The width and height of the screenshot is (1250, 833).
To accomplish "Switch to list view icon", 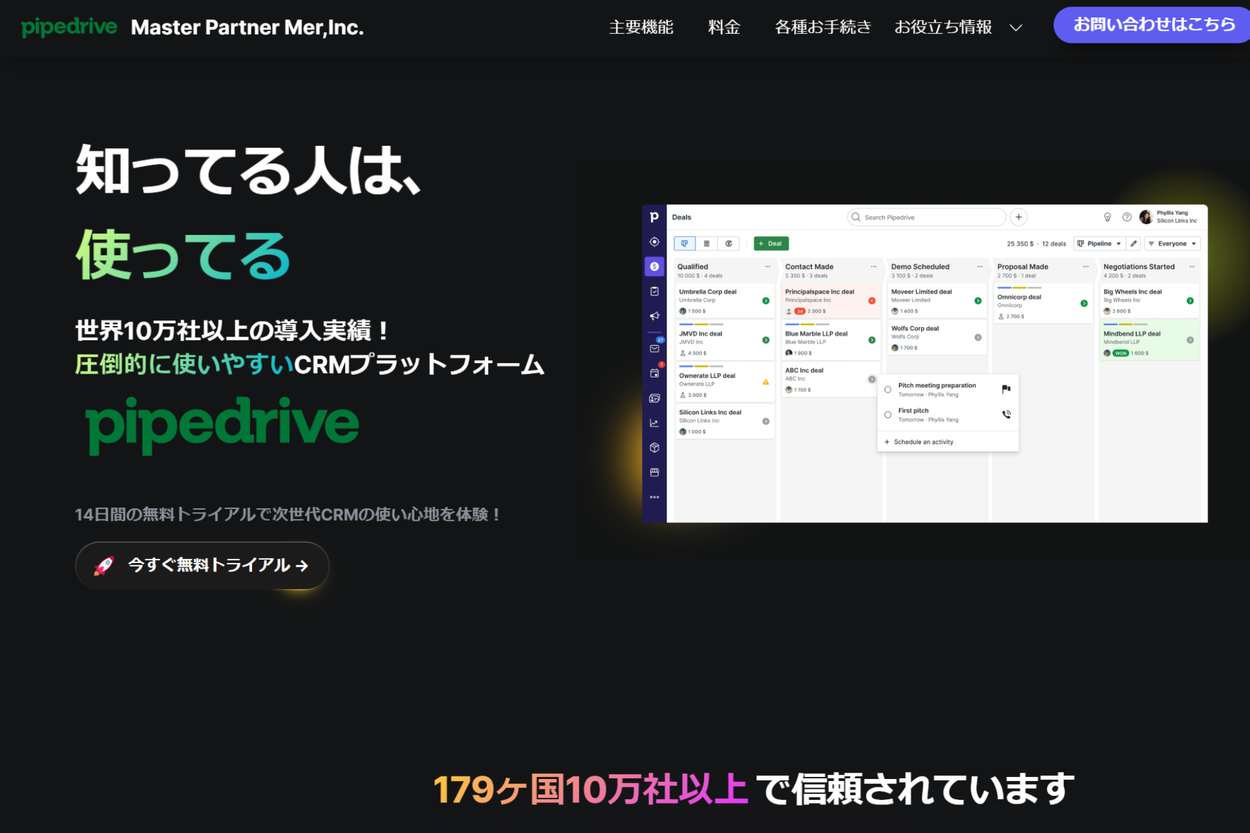I will click(x=706, y=243).
